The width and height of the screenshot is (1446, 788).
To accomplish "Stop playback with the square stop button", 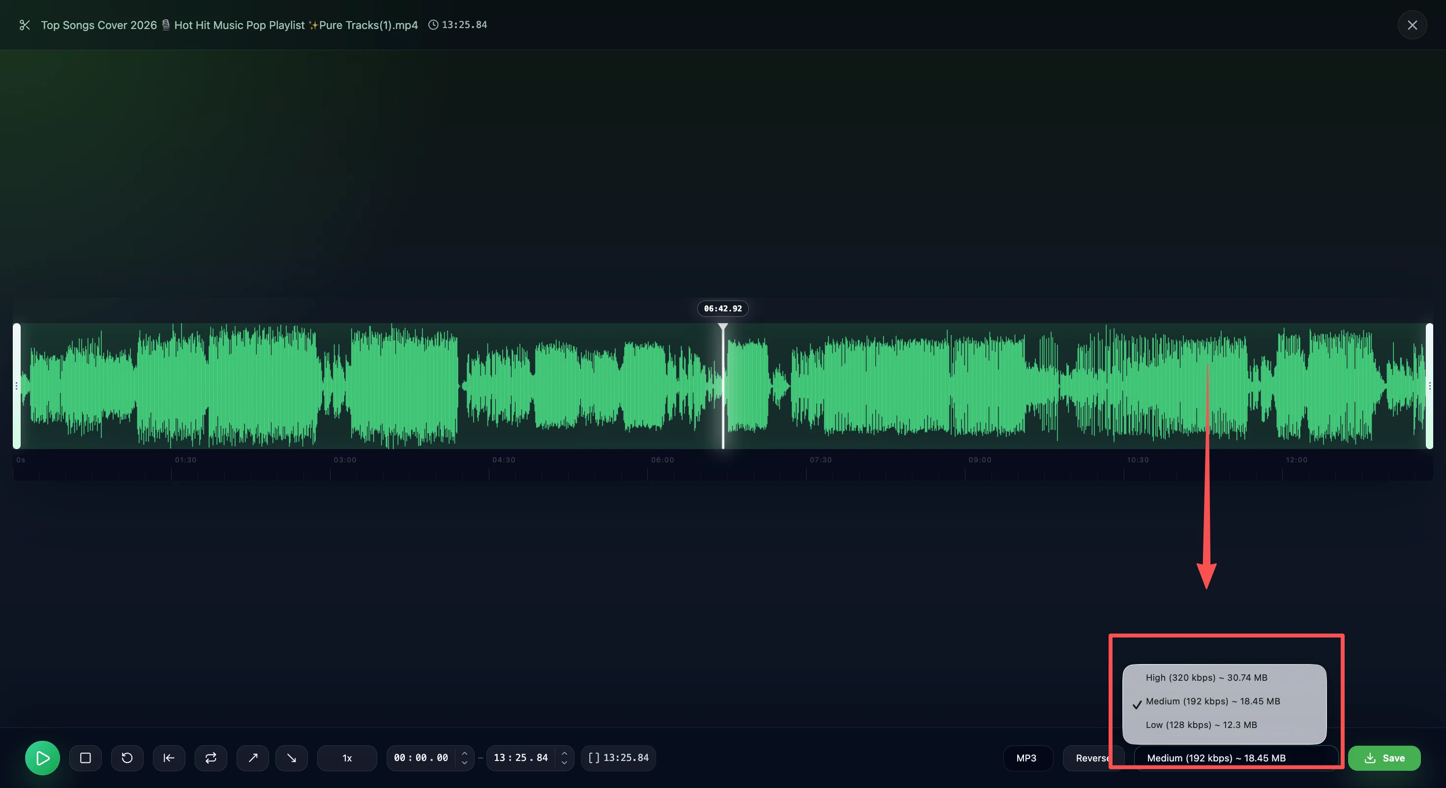I will tap(85, 758).
